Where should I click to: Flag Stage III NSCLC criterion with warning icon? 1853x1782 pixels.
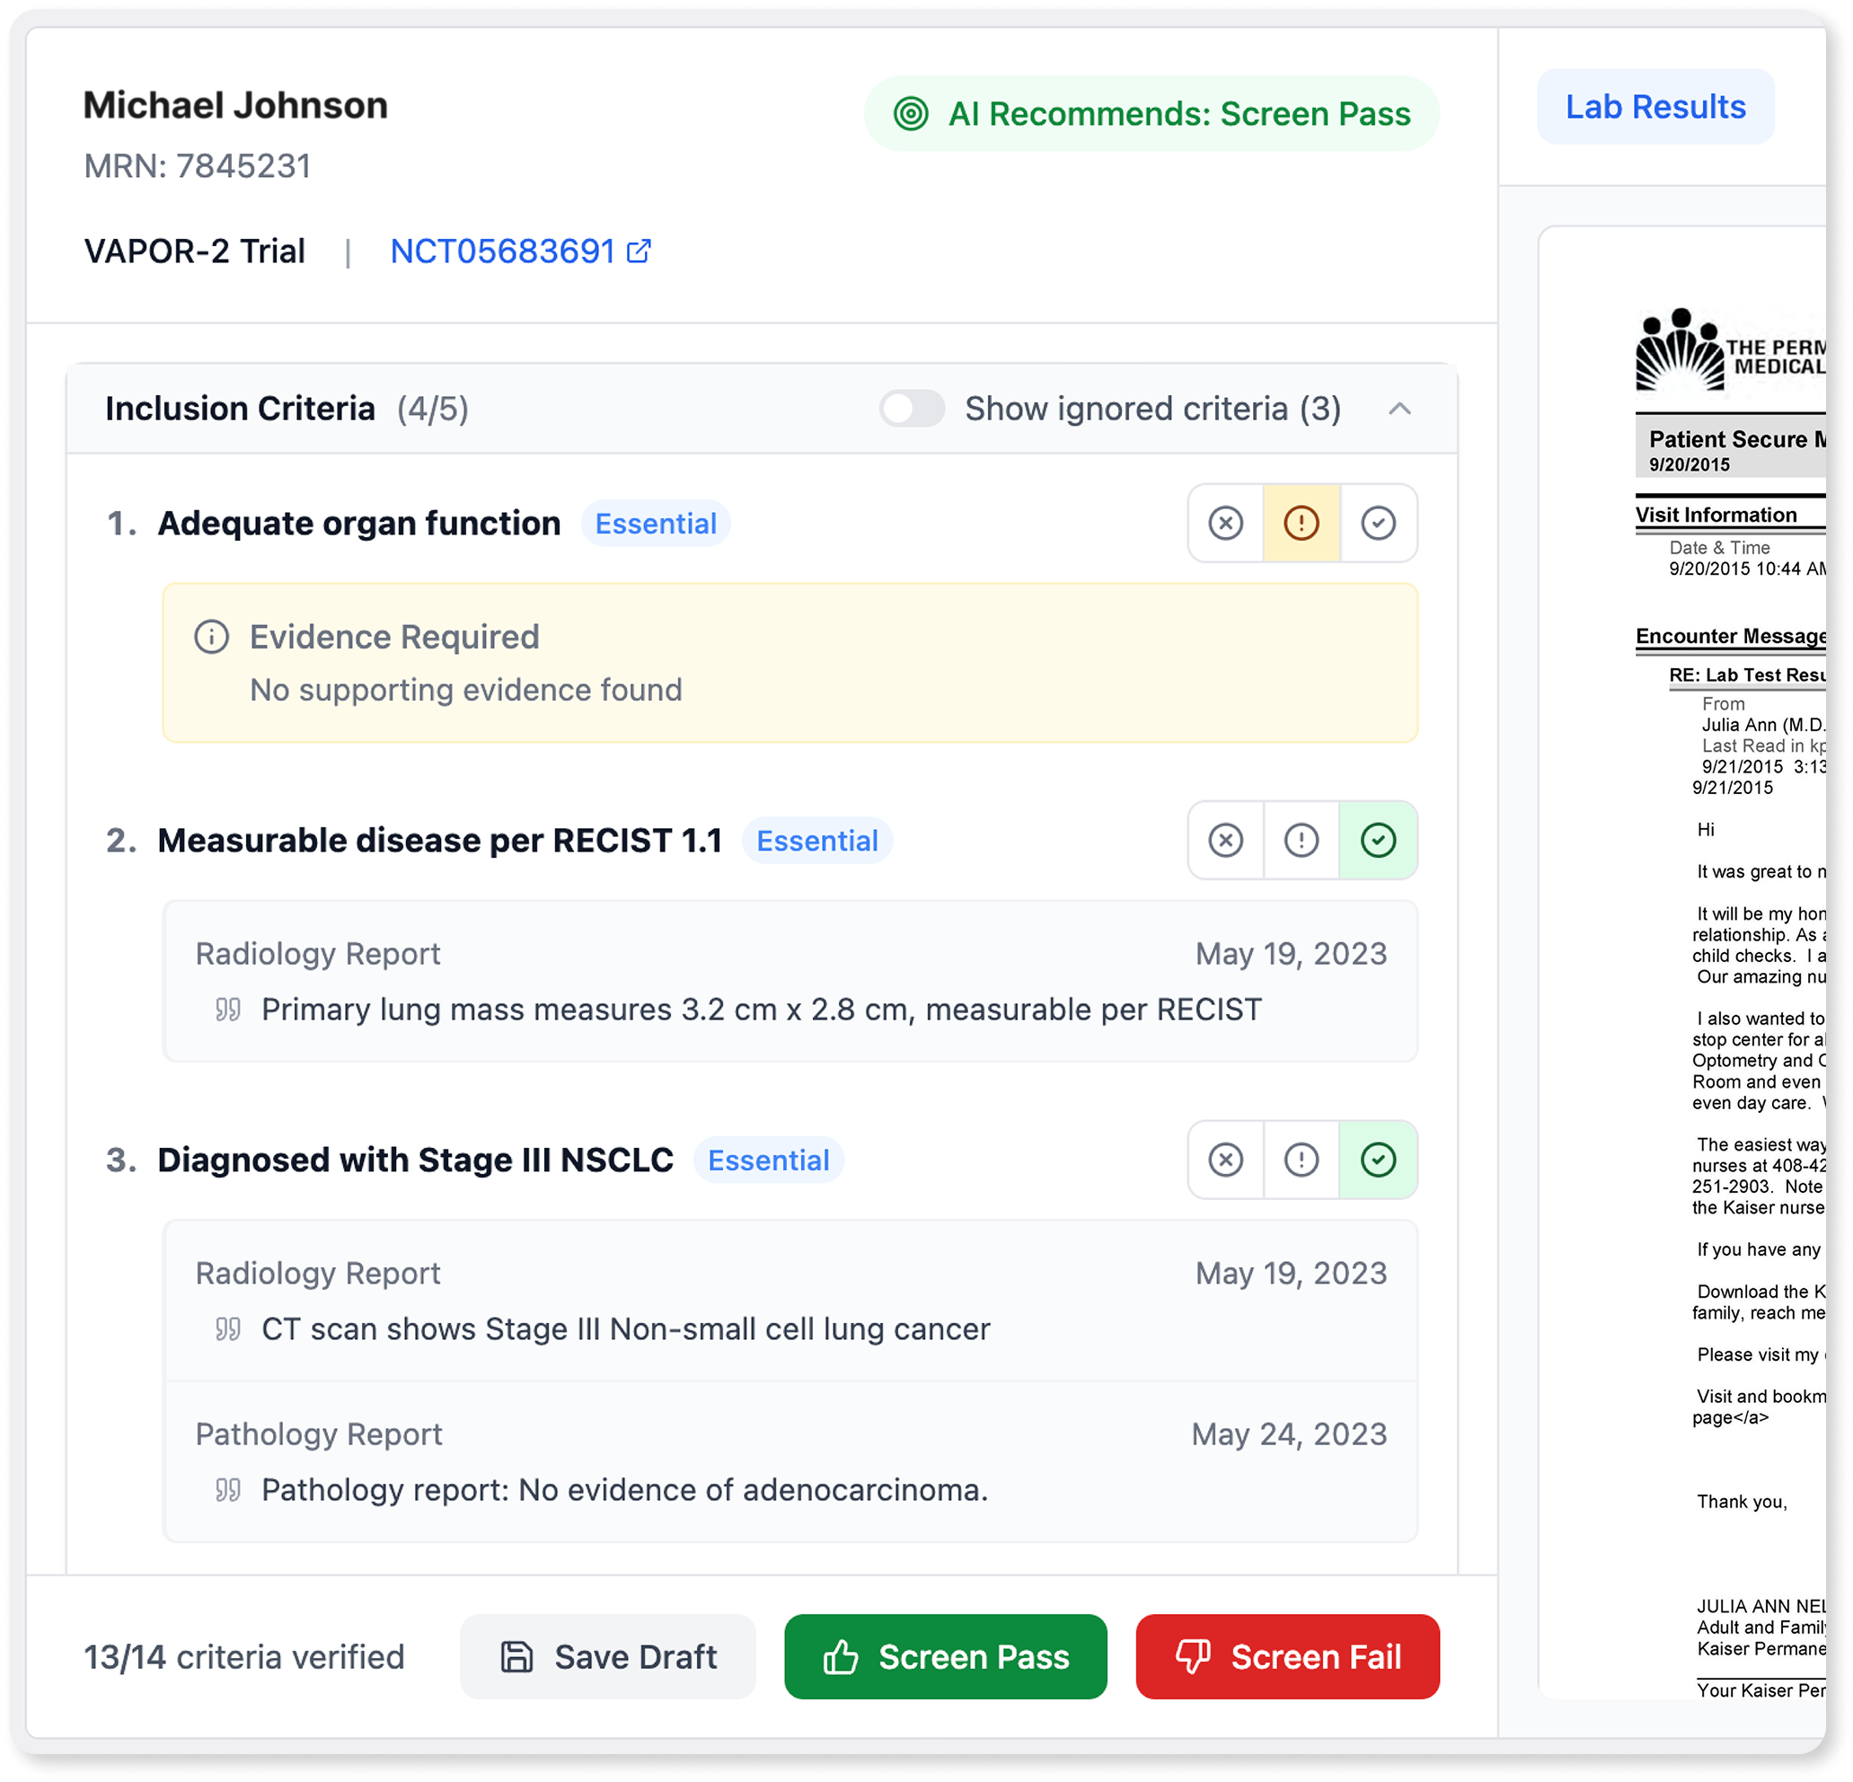click(1301, 1159)
